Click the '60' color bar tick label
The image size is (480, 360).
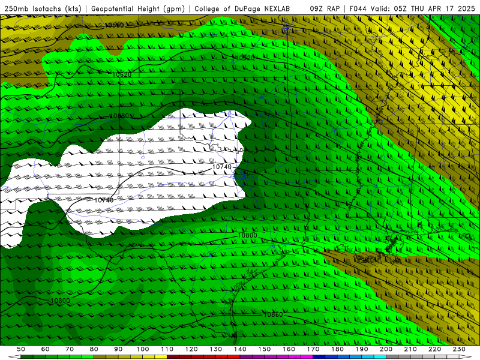pyautogui.click(x=46, y=349)
